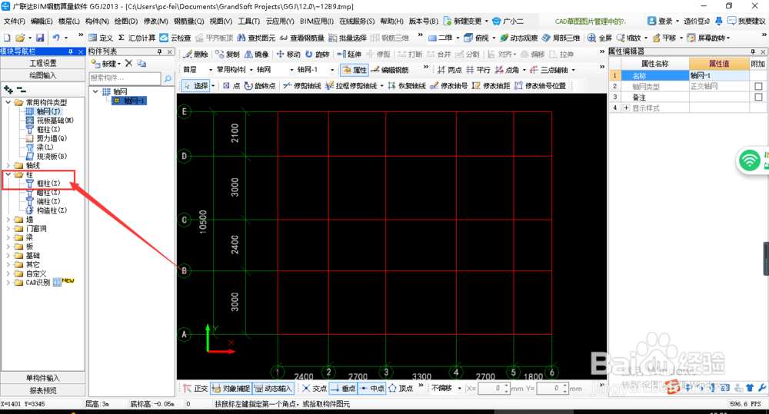The height and width of the screenshot is (414, 769).
Task: Tick the 备注 附加 checkbox
Action: (758, 97)
